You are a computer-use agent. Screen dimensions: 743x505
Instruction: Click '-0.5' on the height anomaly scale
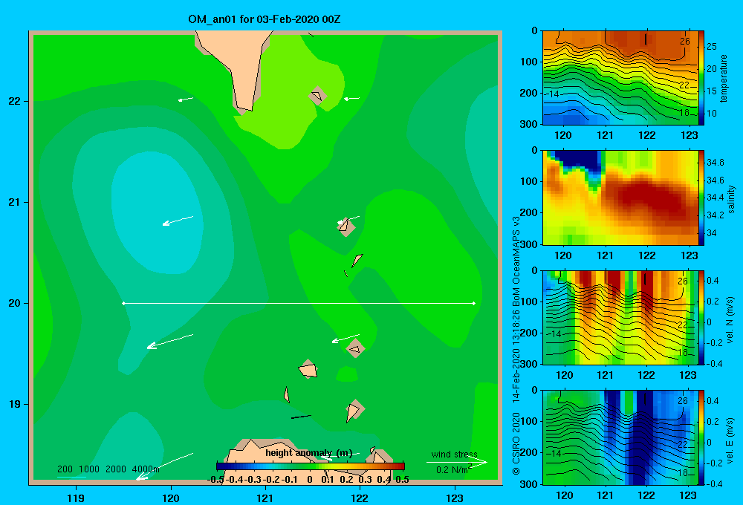pos(215,480)
